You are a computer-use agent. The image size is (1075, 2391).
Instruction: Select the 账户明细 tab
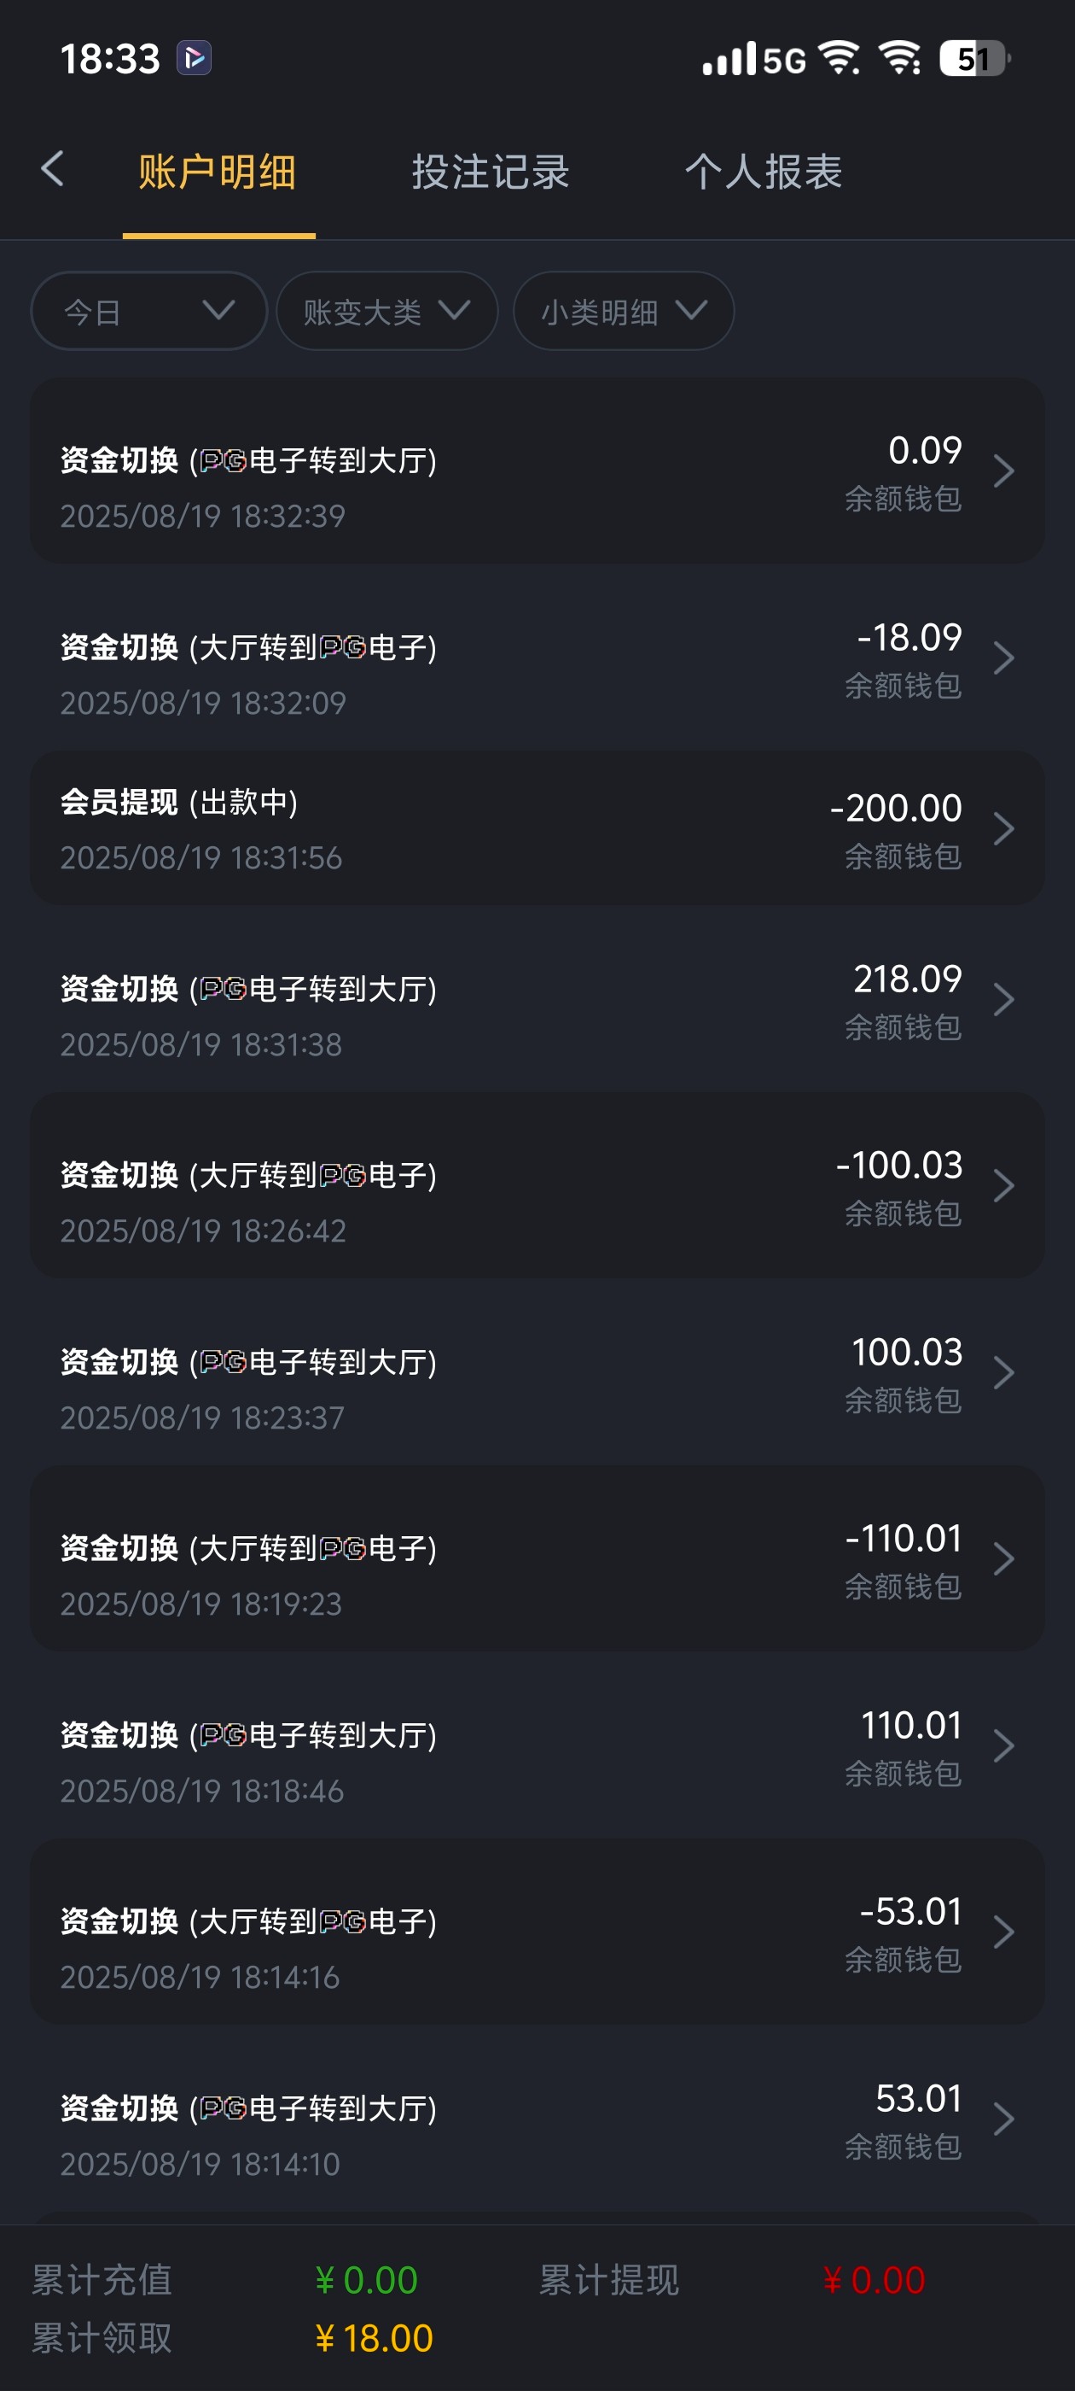(x=217, y=172)
